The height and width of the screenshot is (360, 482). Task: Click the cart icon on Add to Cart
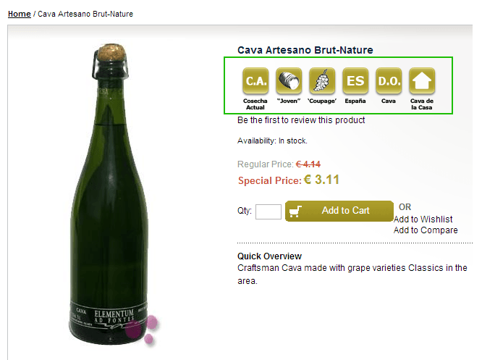coord(295,211)
